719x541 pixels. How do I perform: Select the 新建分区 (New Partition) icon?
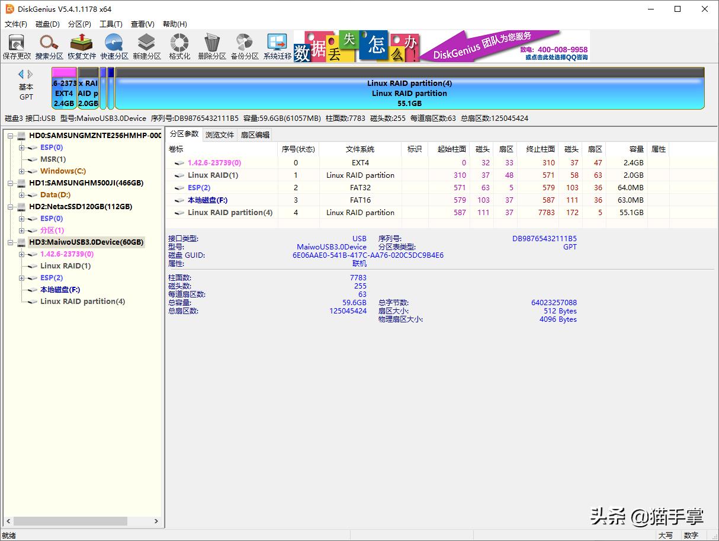[147, 46]
